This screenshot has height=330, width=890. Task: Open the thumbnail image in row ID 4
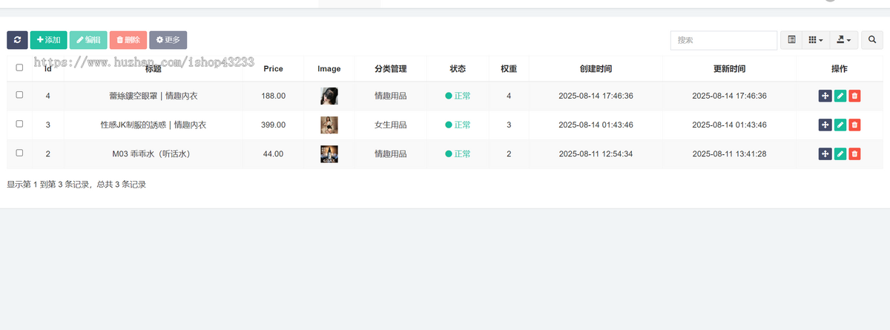pyautogui.click(x=329, y=96)
